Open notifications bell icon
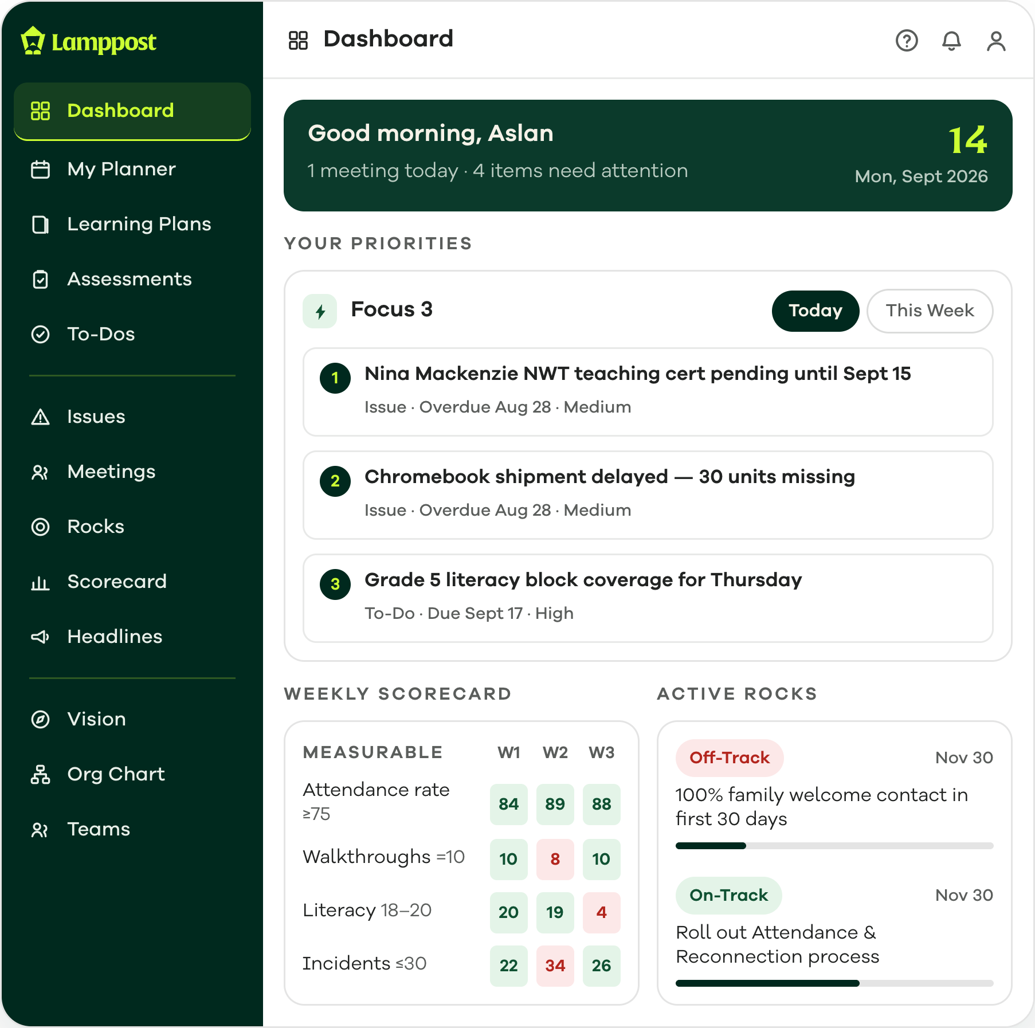The height and width of the screenshot is (1028, 1035). (x=951, y=41)
